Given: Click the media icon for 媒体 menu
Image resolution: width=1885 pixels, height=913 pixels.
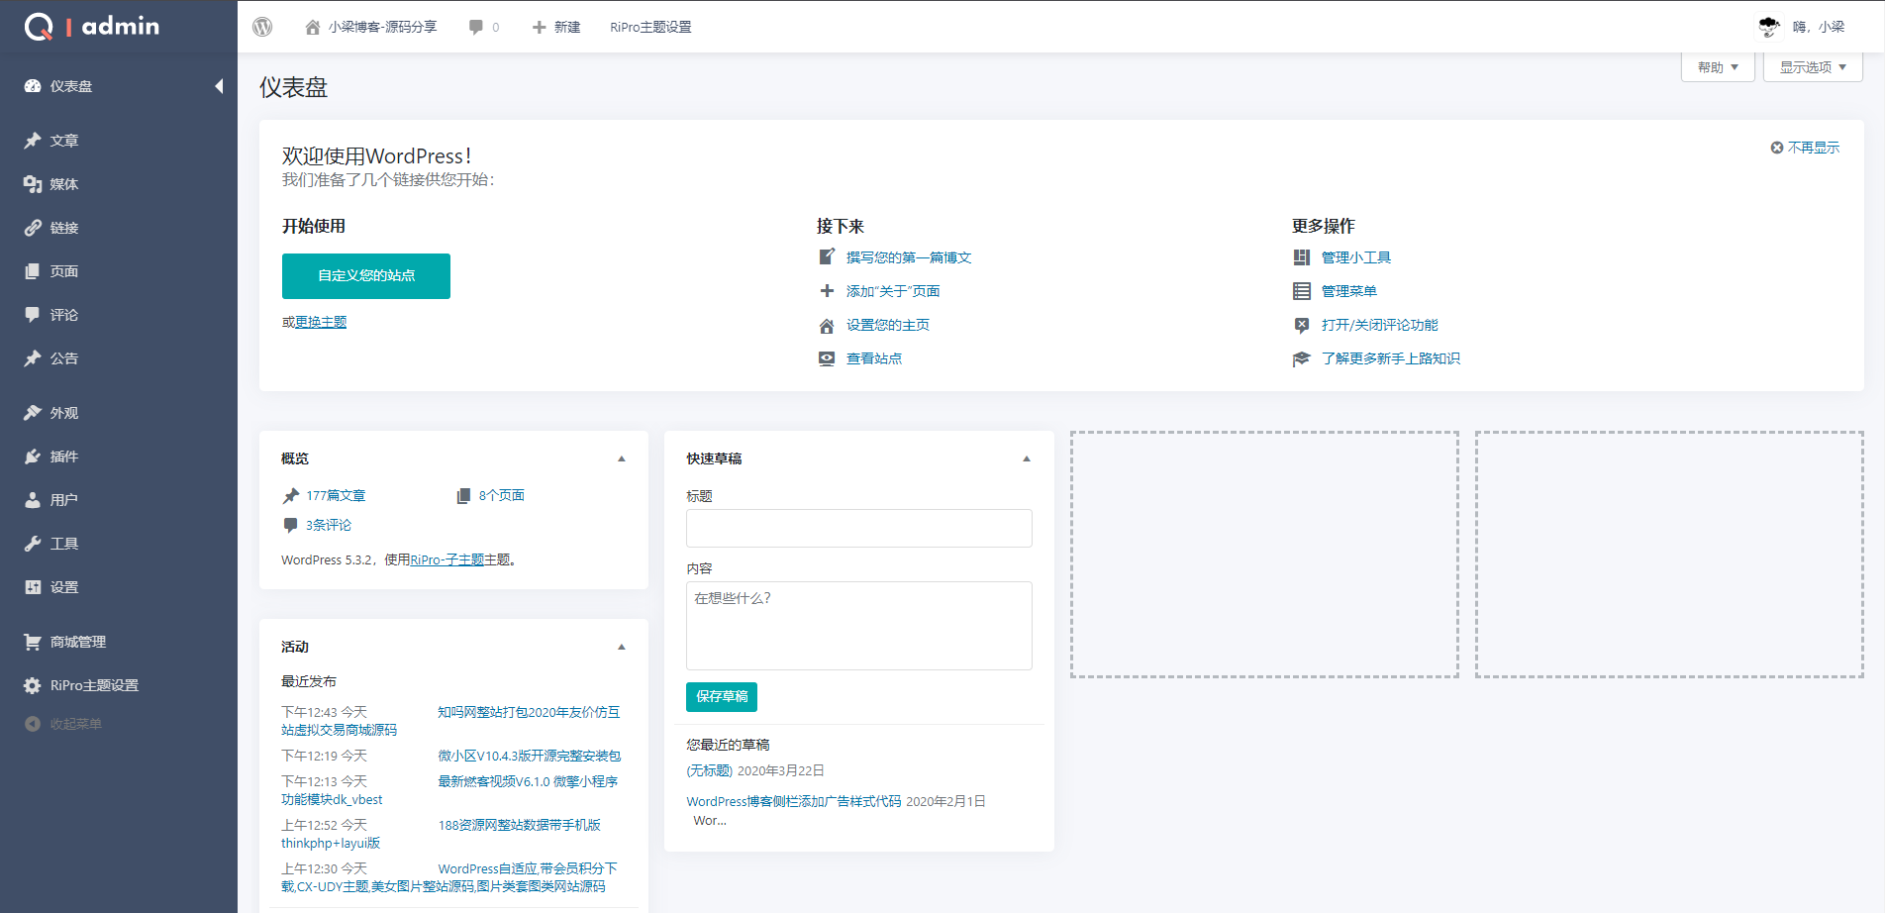Looking at the screenshot, I should [x=33, y=184].
